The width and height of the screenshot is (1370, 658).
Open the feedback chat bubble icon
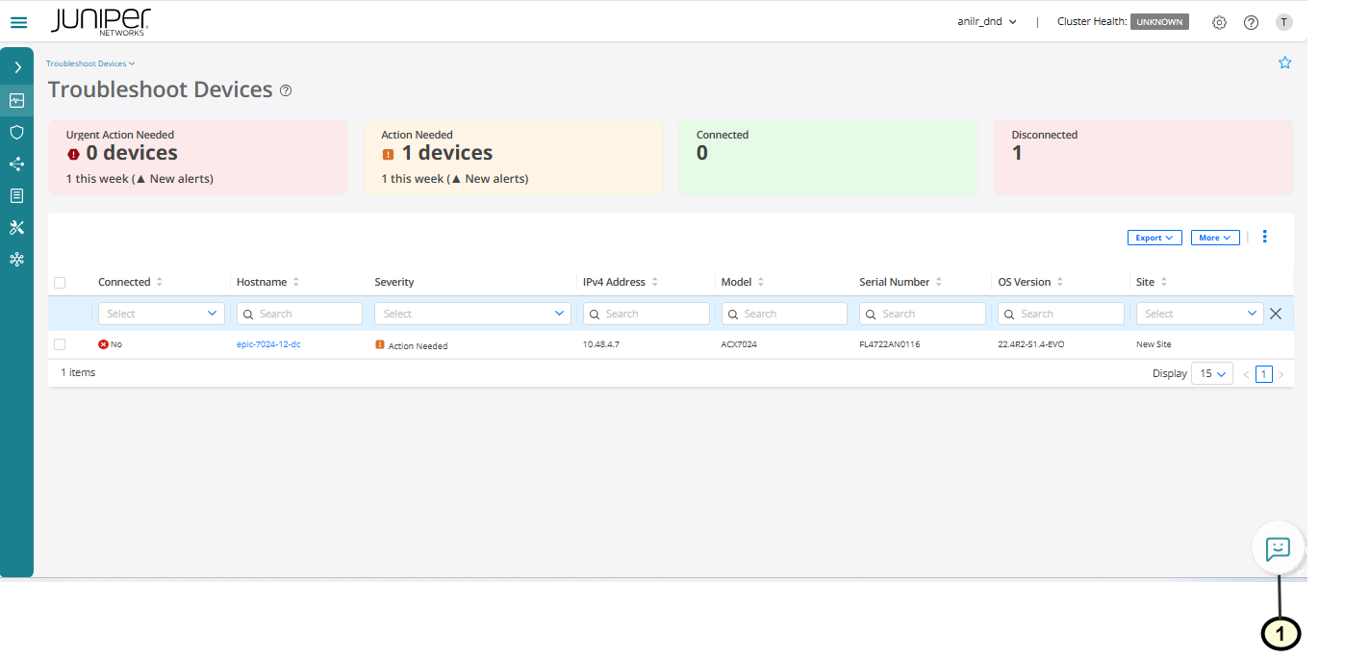click(1278, 548)
